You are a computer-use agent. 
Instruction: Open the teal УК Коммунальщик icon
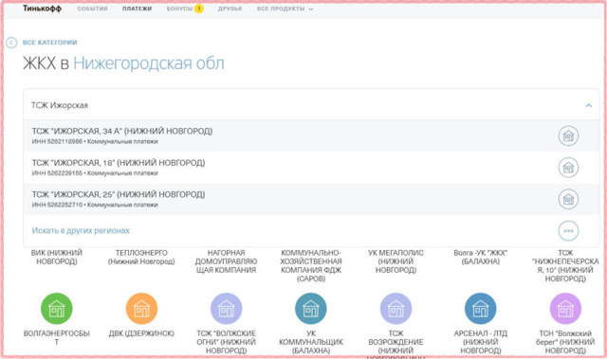point(311,309)
